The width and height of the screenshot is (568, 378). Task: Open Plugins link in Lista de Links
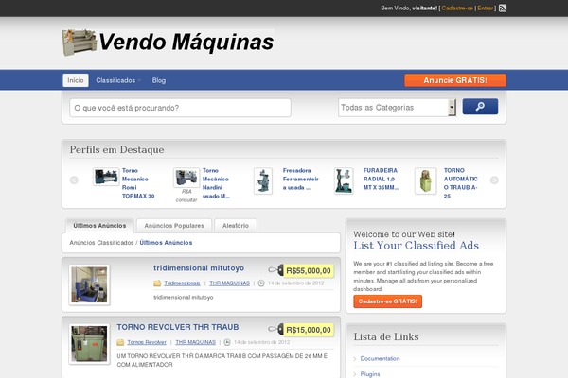[370, 374]
